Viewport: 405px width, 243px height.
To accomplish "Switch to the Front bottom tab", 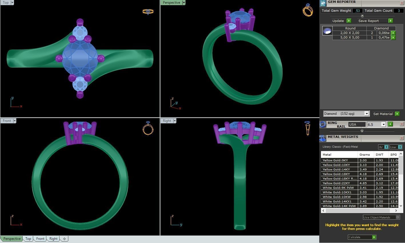I will pyautogui.click(x=40, y=239).
